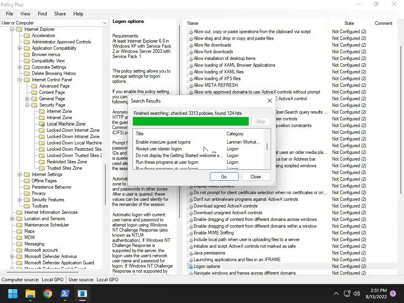Click the volume icon in system tray
Viewport: 404px width, 303px height.
click(x=357, y=294)
